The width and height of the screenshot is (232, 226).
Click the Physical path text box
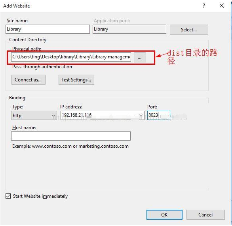[71, 57]
